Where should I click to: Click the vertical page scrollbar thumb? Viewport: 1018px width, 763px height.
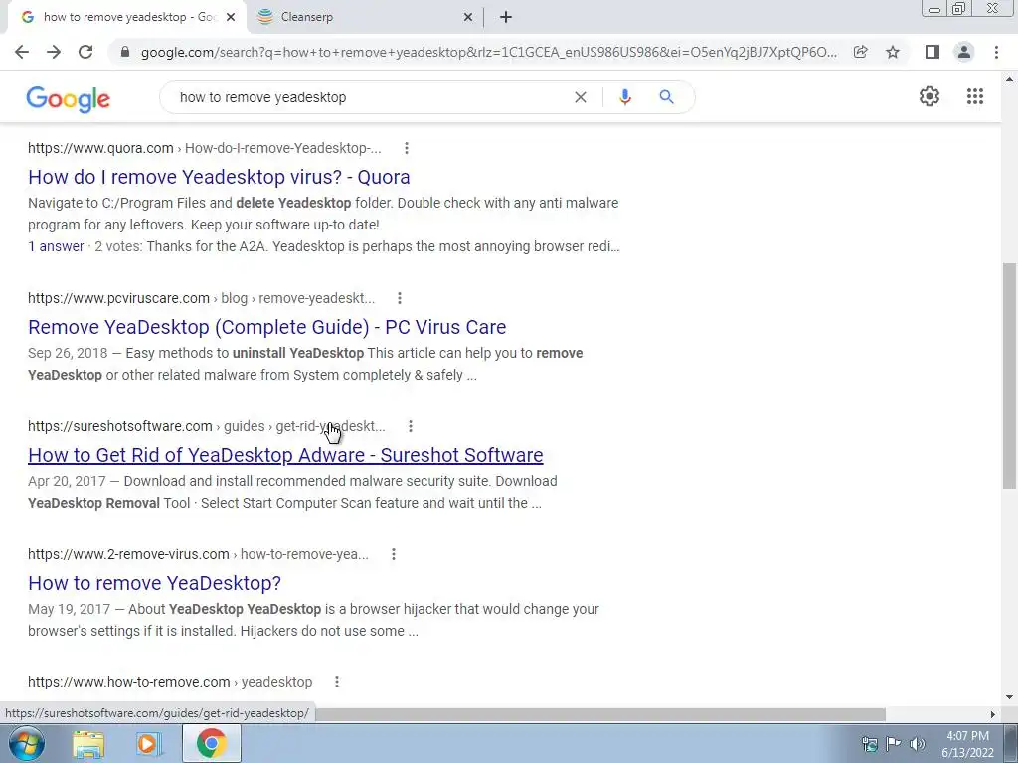tap(1009, 376)
